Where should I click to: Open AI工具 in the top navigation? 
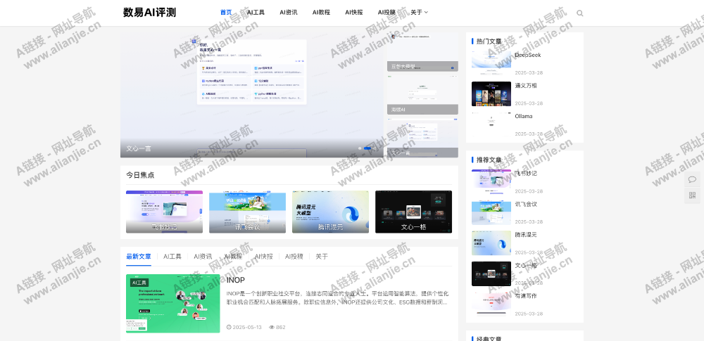pyautogui.click(x=256, y=13)
